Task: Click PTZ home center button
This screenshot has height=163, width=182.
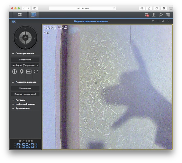Action: tap(25, 38)
